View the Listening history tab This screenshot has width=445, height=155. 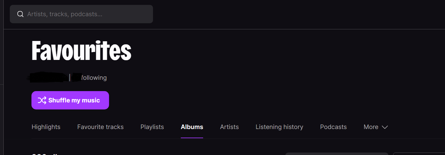279,127
